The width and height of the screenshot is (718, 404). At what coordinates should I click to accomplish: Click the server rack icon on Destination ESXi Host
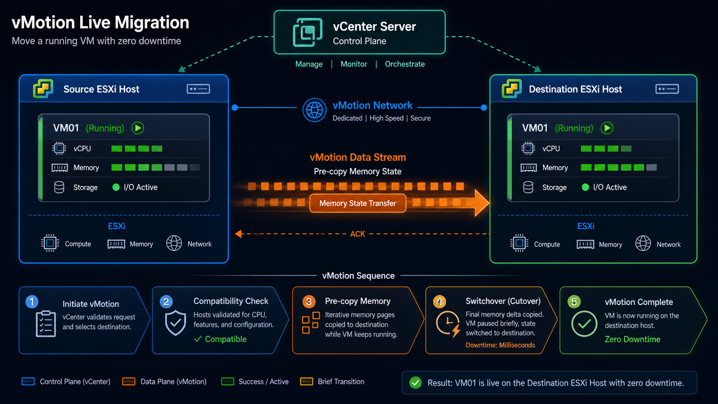[667, 89]
